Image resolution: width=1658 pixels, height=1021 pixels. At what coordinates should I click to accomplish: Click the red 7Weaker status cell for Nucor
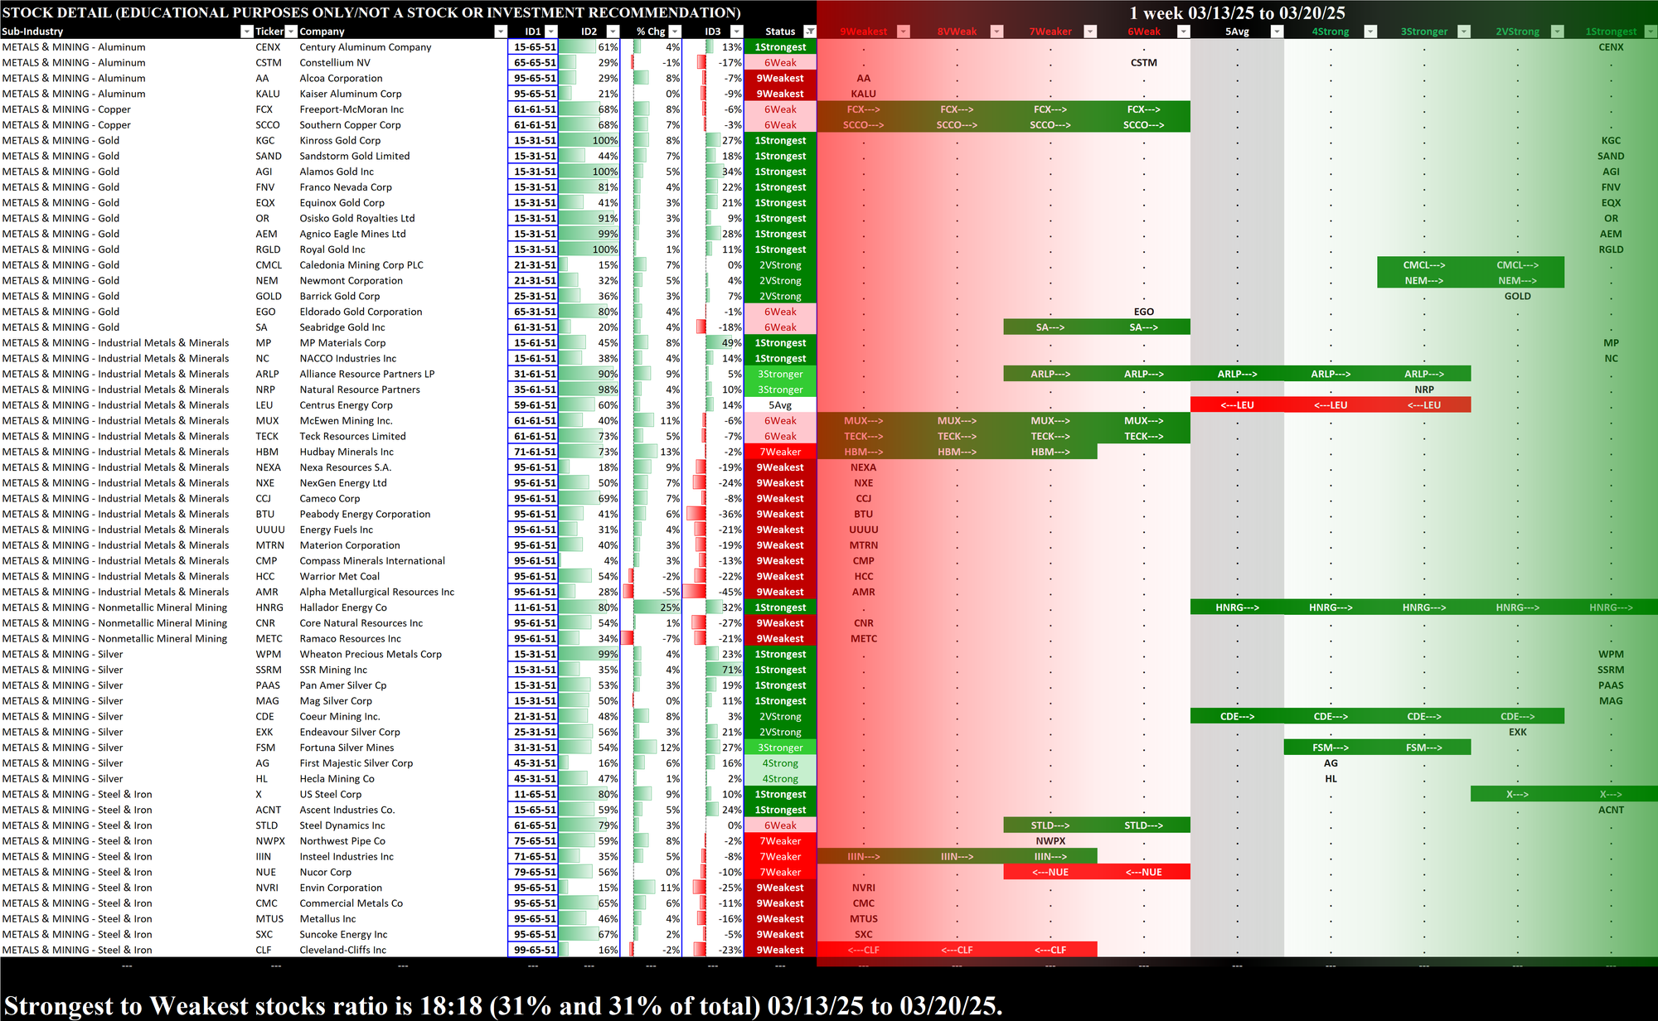coord(780,872)
